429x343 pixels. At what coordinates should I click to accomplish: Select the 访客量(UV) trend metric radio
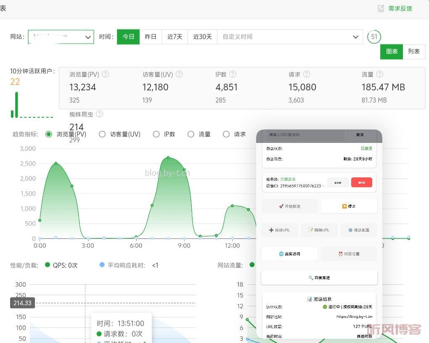(102, 134)
